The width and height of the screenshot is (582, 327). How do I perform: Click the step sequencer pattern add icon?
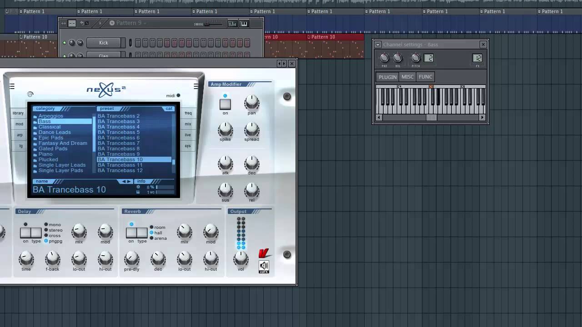point(112,23)
